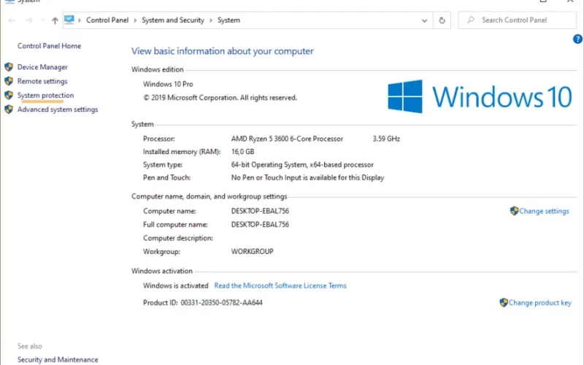Image resolution: width=584 pixels, height=365 pixels.
Task: Click shield icon beside System protection
Action: [x=9, y=96]
